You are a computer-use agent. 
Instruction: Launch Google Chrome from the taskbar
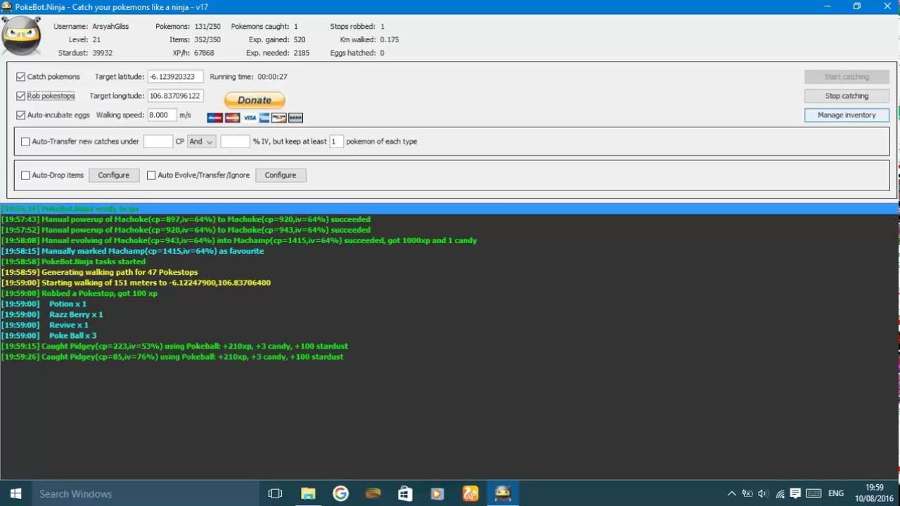[x=340, y=493]
